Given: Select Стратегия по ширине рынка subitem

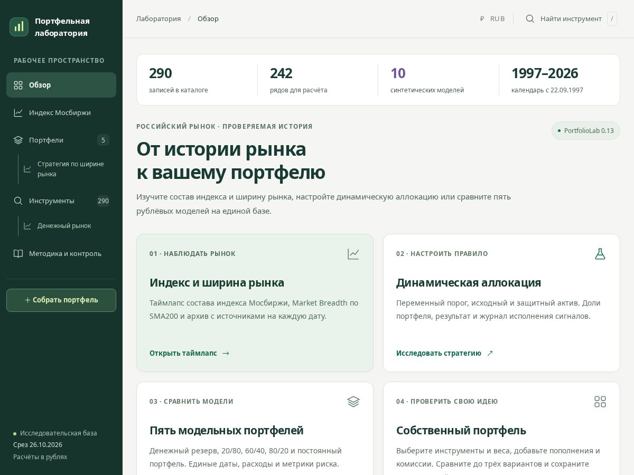Looking at the screenshot, I should 67,169.
